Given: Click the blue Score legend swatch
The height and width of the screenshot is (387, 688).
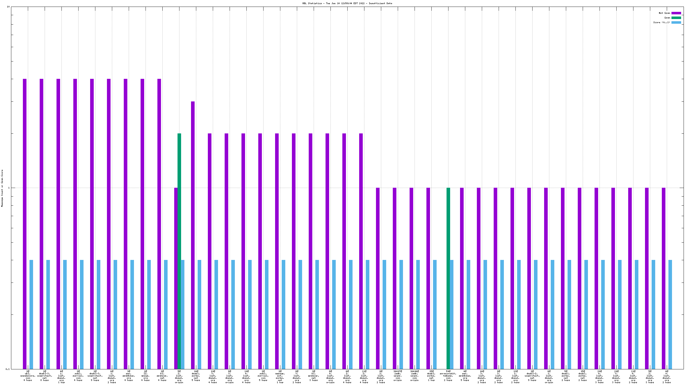Looking at the screenshot, I should (x=676, y=22).
